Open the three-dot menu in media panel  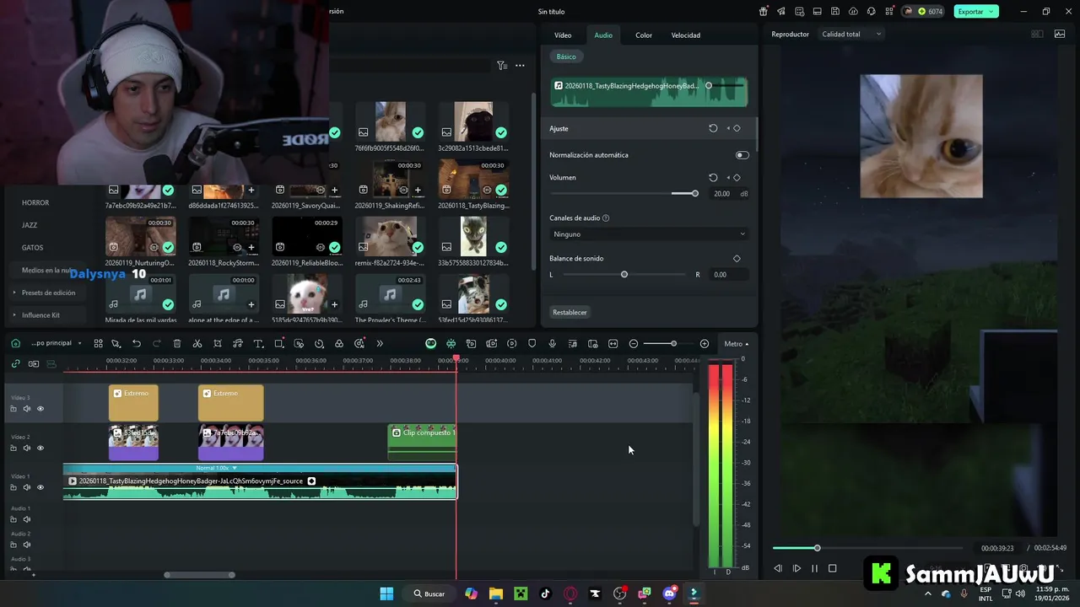(x=521, y=65)
